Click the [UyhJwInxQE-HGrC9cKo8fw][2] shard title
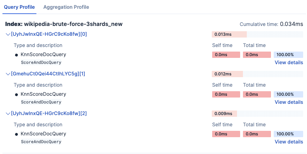 point(49,113)
